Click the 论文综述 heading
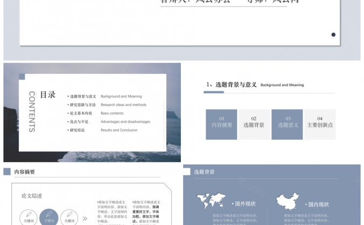The width and height of the screenshot is (364, 225). click(32, 196)
